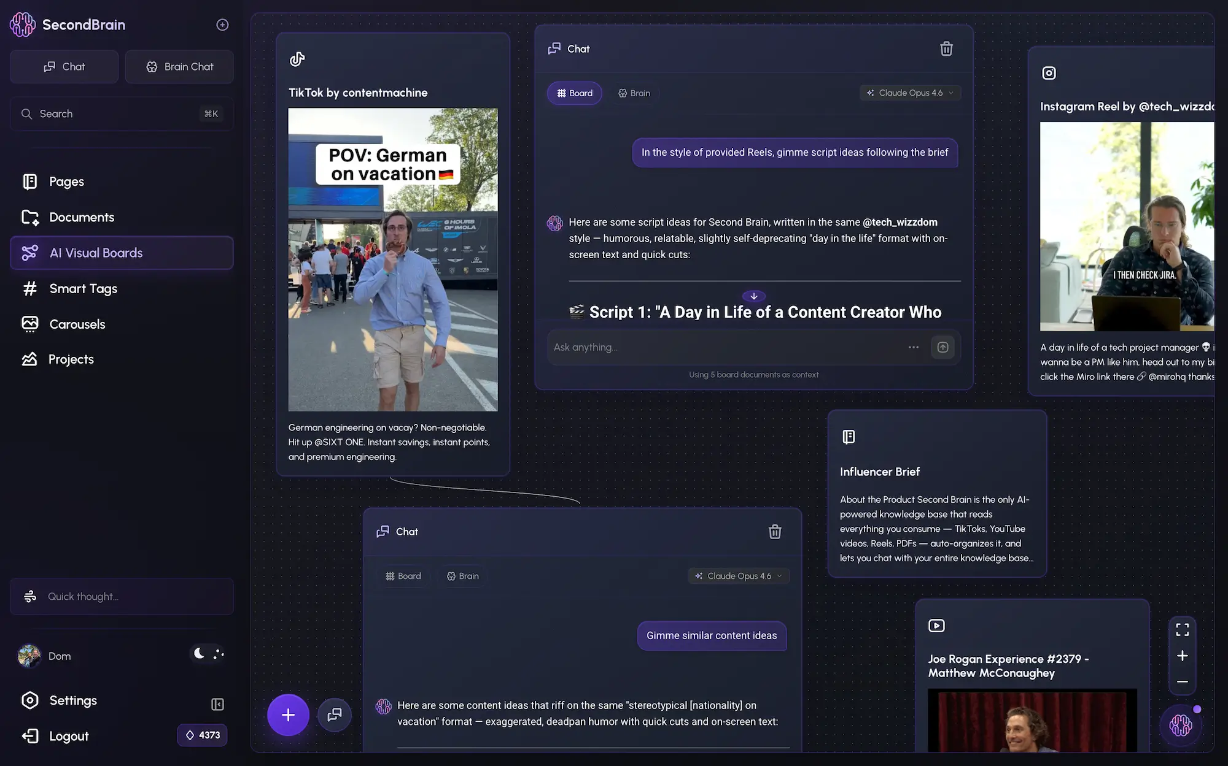Open Pages in the sidebar
1228x766 pixels.
coord(122,182)
